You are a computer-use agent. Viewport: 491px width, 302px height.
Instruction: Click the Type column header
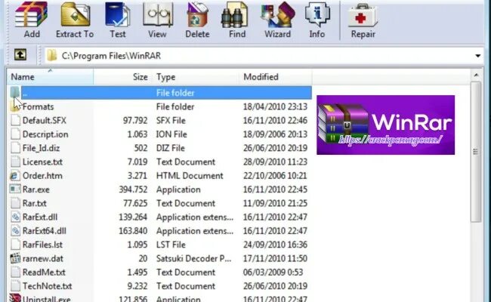pyautogui.click(x=194, y=77)
